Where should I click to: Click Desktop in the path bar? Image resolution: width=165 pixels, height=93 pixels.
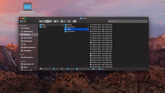click(x=70, y=69)
